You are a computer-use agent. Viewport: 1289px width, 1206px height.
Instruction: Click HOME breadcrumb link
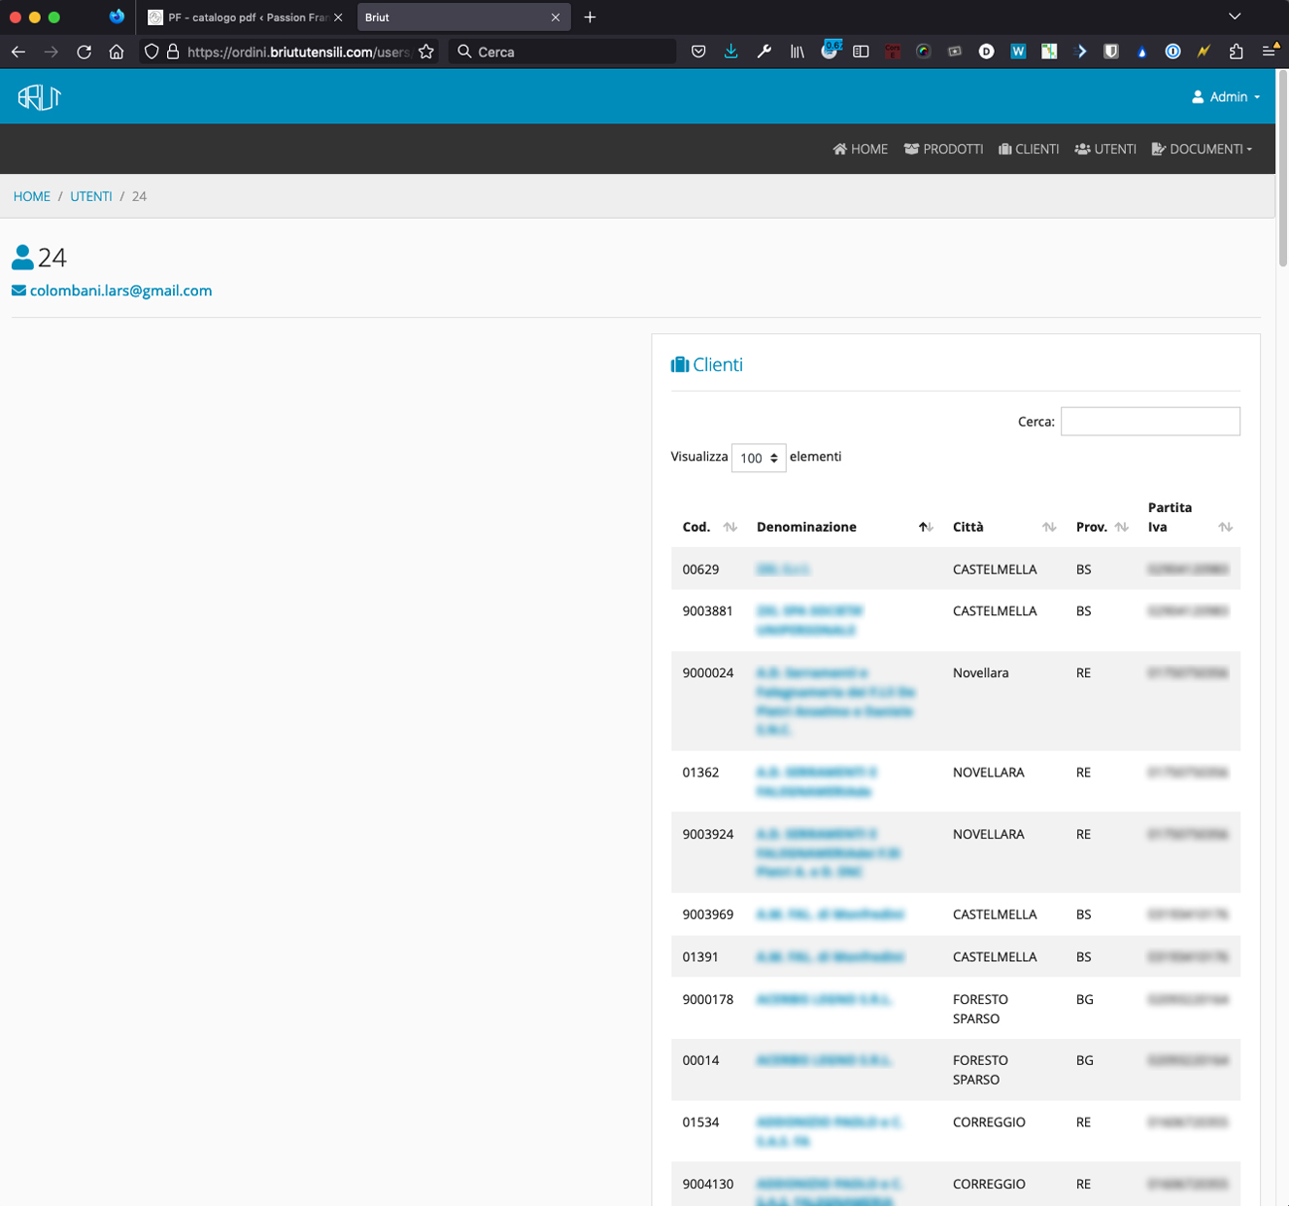click(x=32, y=196)
